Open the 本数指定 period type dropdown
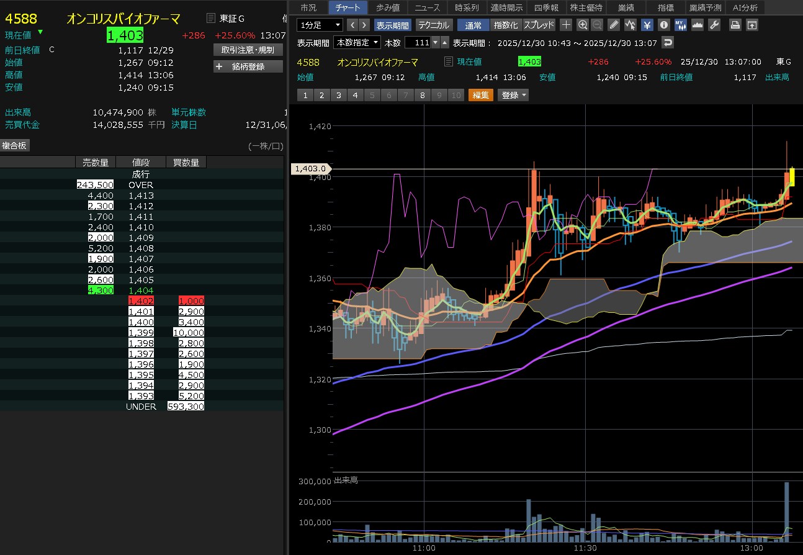 tap(357, 43)
